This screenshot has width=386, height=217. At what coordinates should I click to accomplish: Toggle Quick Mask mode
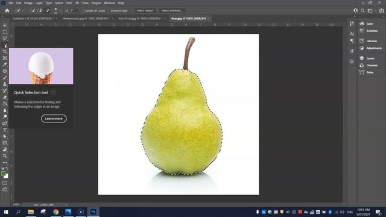point(5,183)
